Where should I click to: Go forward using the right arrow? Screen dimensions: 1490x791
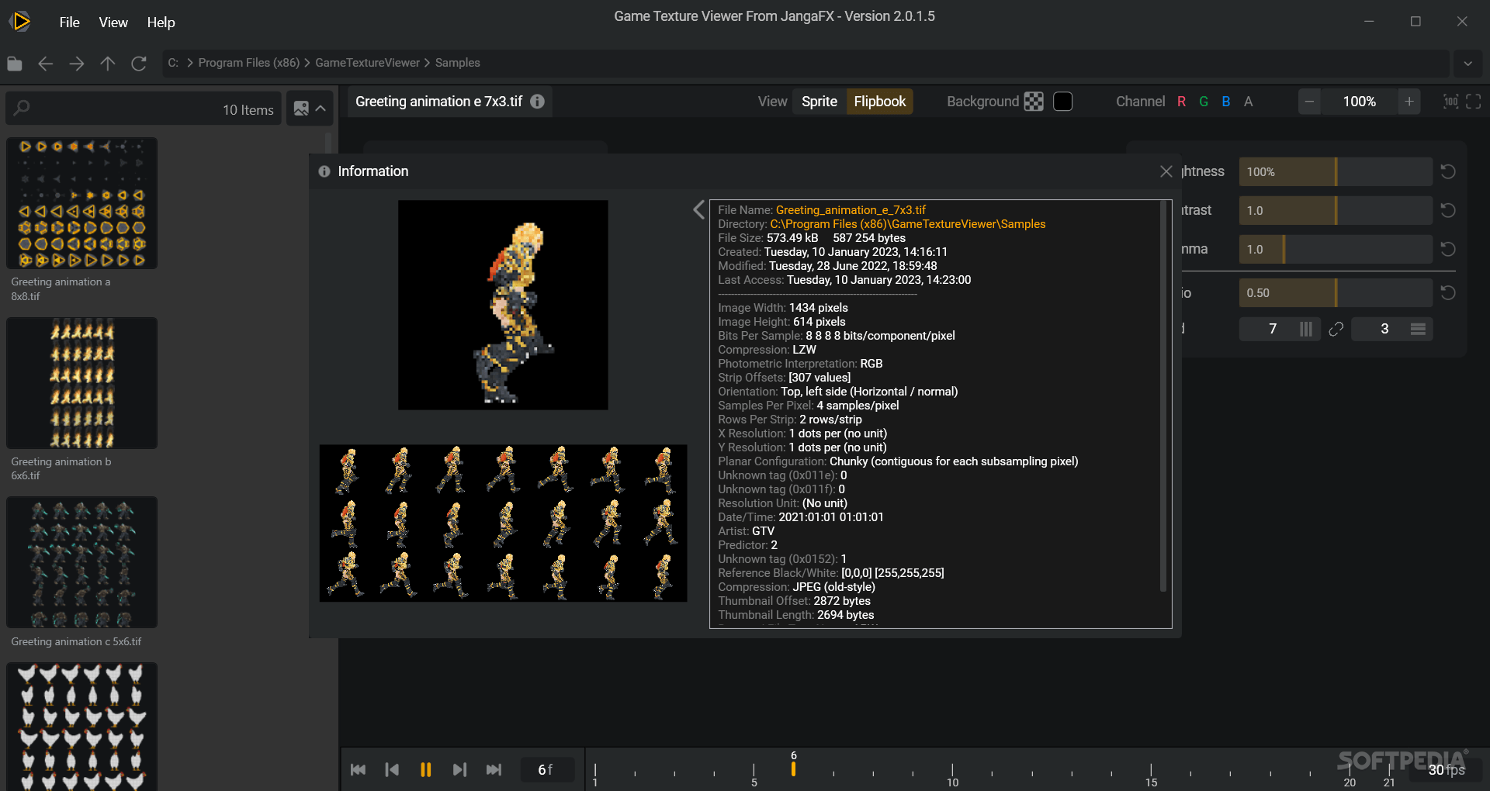tap(77, 64)
